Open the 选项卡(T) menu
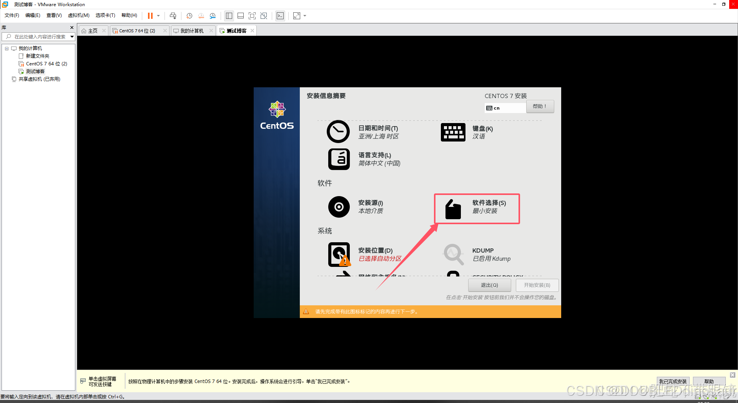Screen dimensions: 738x403 (x=105, y=15)
